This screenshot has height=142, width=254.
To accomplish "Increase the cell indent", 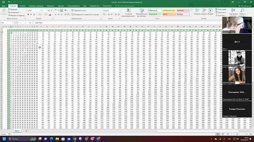I will click(x=69, y=15).
